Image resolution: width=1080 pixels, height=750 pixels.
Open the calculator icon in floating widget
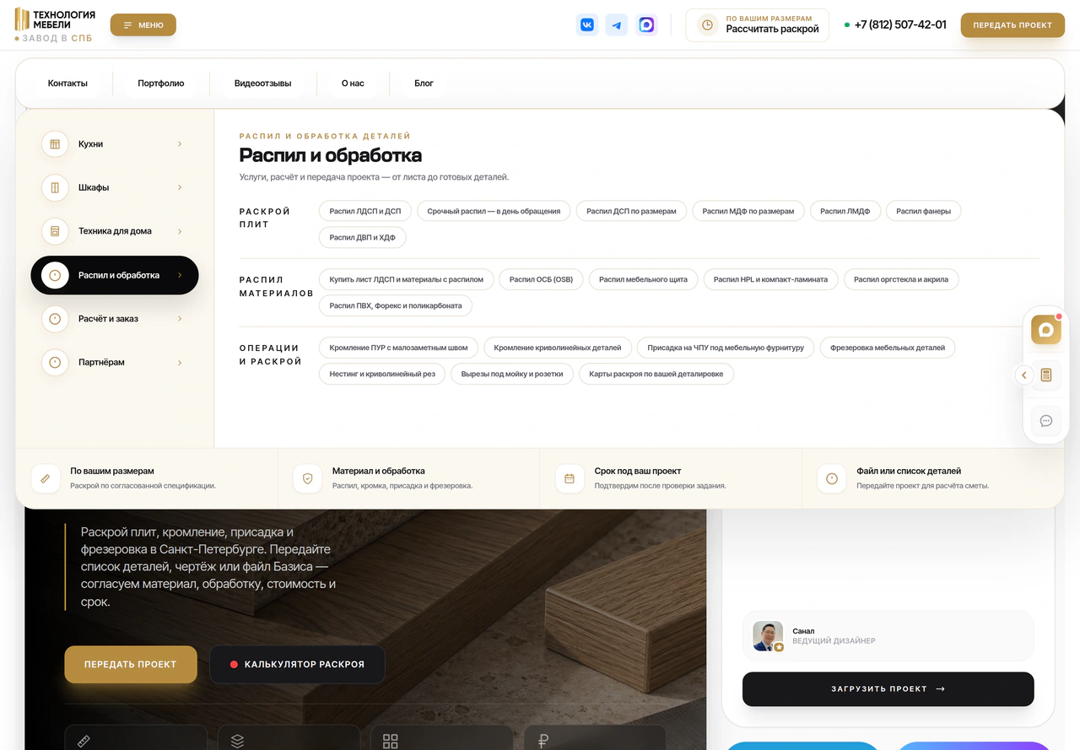(x=1046, y=375)
